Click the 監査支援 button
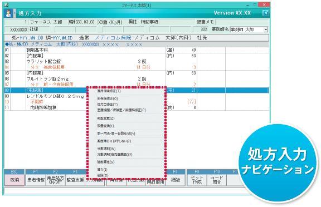Viewport: 321px width, 207px height. pyautogui.click(x=75, y=180)
